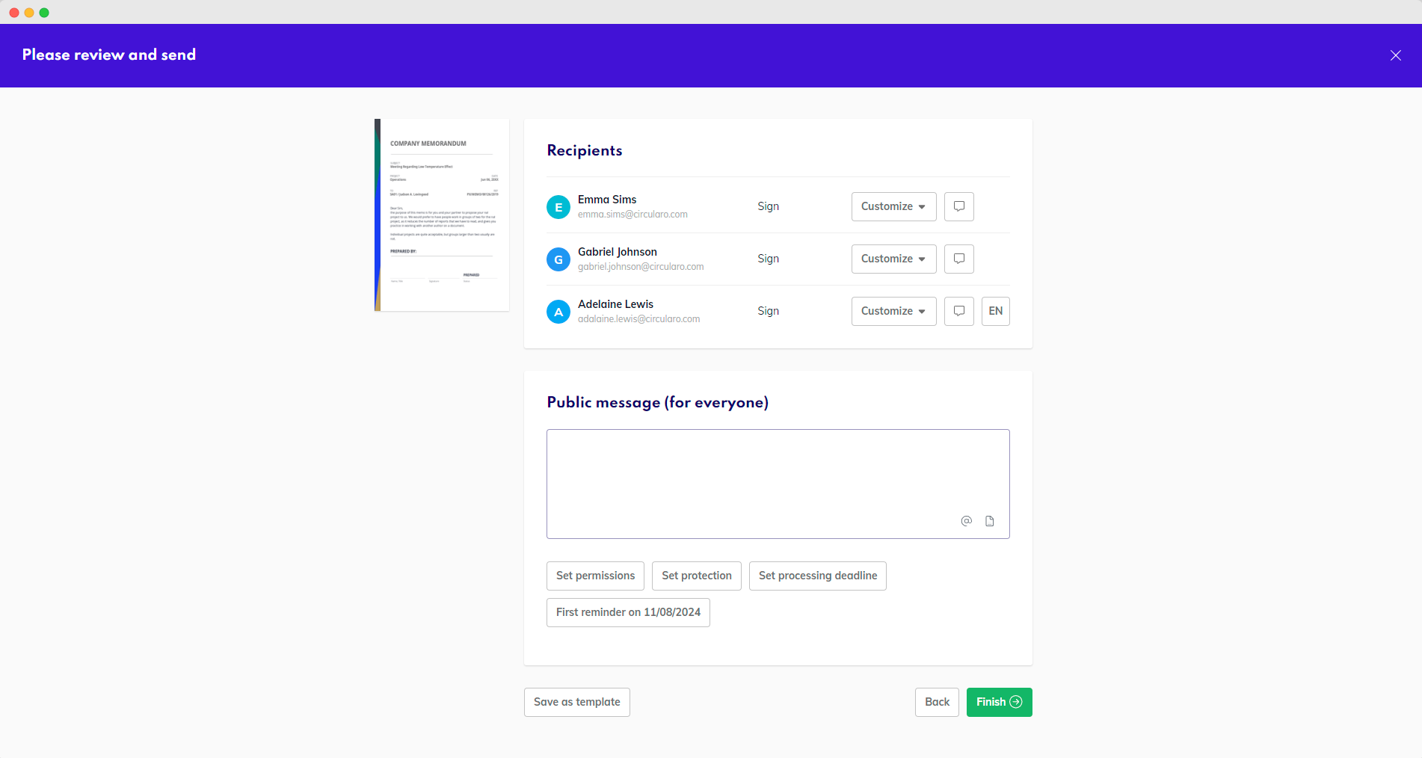Open the Company Memorandum document thumbnail
This screenshot has height=758, width=1422.
point(442,215)
